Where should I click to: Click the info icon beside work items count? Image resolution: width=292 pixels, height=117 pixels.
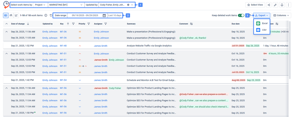[46, 15]
